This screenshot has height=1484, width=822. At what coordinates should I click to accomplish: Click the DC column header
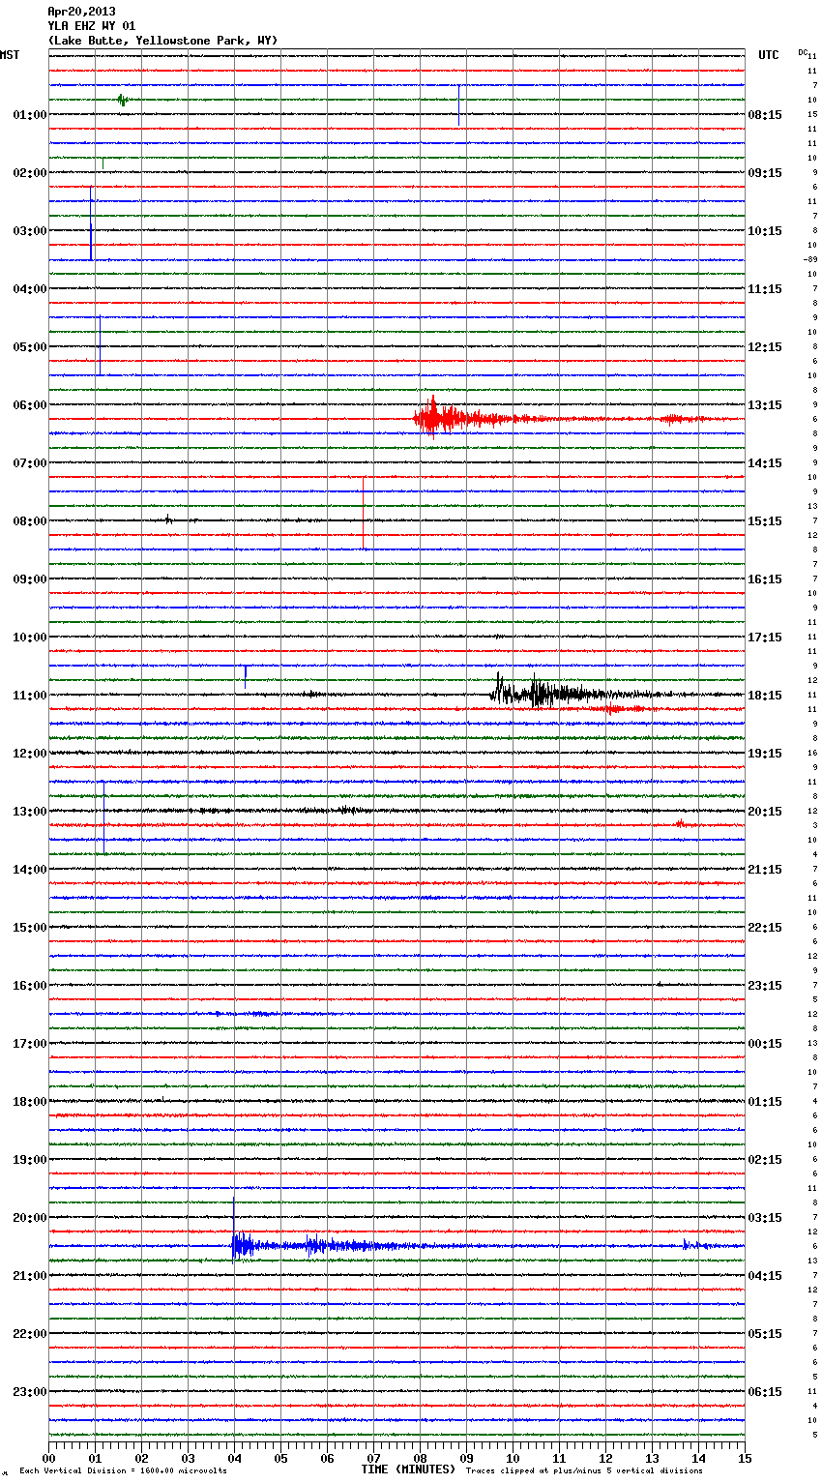[x=803, y=52]
